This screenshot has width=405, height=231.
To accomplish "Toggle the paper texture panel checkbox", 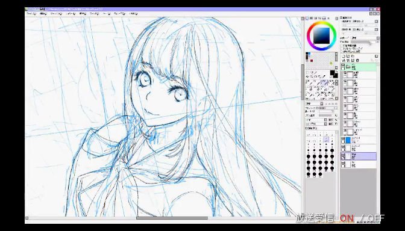I will point(341,18).
